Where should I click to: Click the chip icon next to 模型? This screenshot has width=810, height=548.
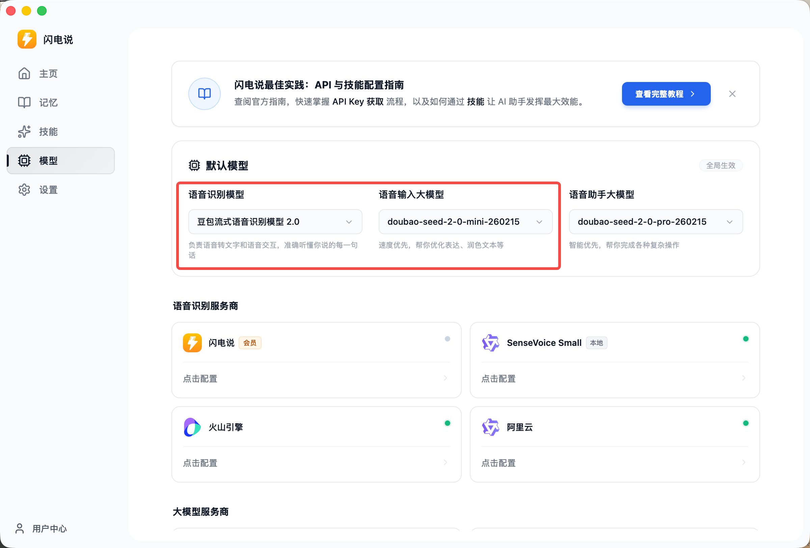coord(24,161)
